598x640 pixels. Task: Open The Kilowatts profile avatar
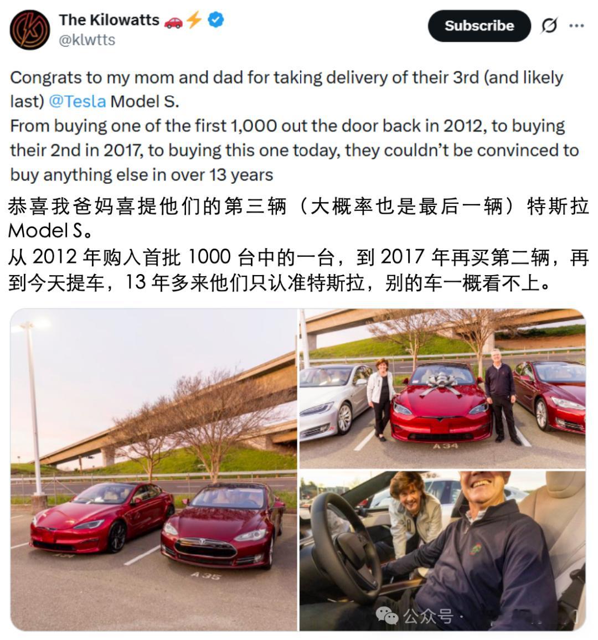click(x=30, y=30)
